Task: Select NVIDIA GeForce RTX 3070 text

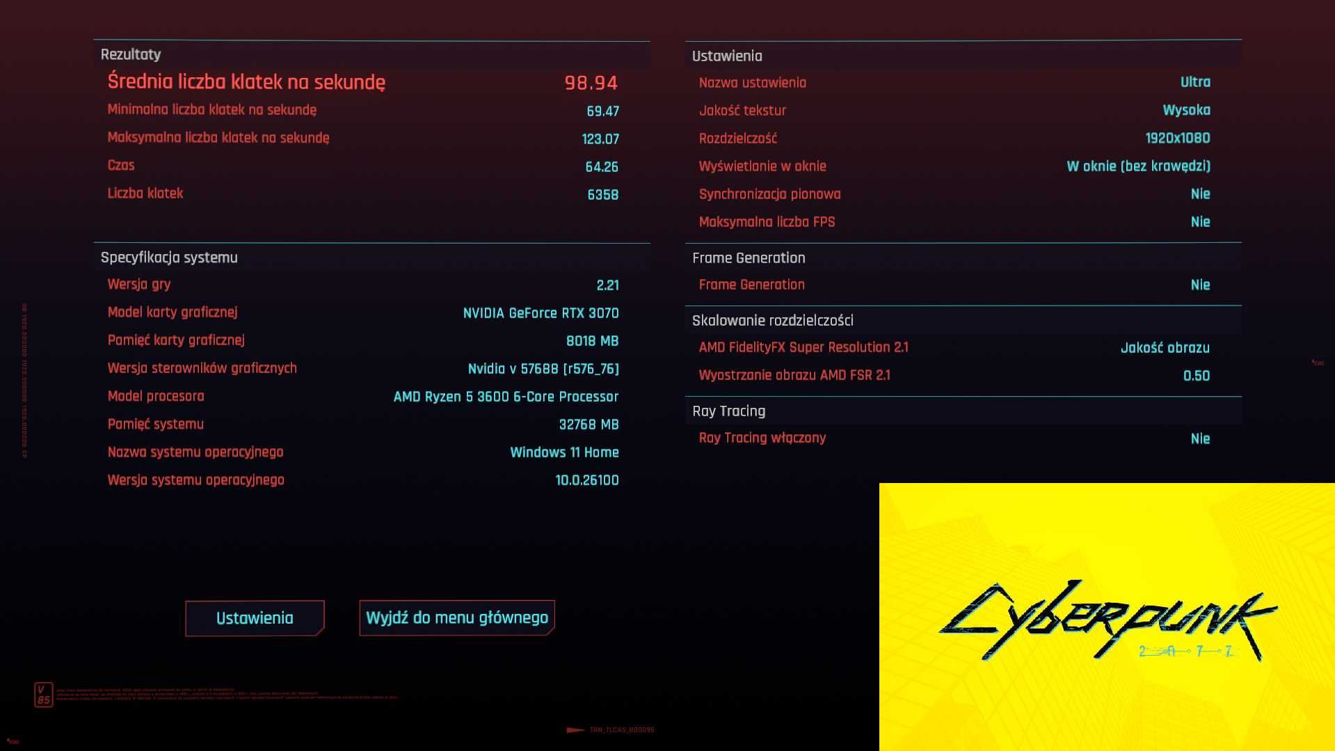Action: (541, 313)
